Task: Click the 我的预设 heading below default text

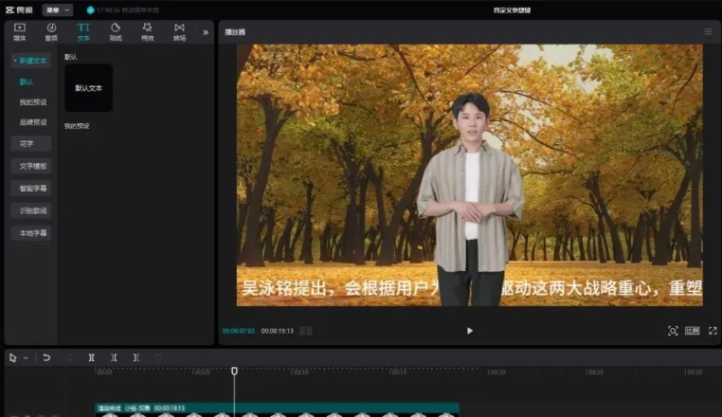Action: [x=77, y=126]
